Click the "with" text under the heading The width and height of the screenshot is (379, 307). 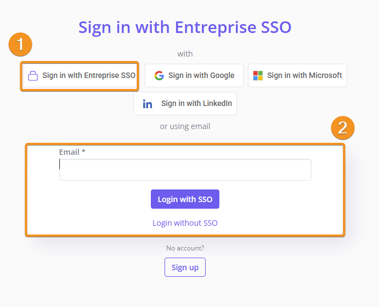tap(185, 54)
